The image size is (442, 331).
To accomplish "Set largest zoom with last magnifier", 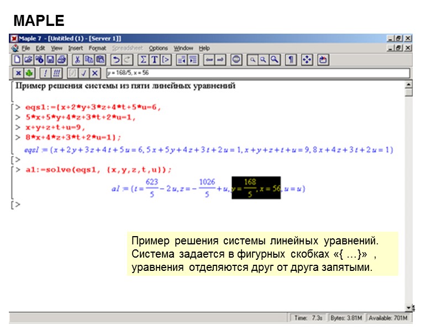I will [274, 60].
